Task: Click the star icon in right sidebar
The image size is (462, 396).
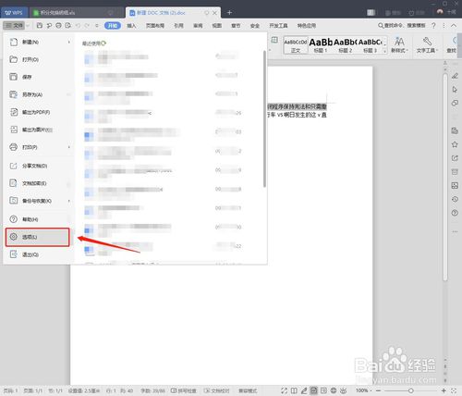Action: (x=455, y=144)
